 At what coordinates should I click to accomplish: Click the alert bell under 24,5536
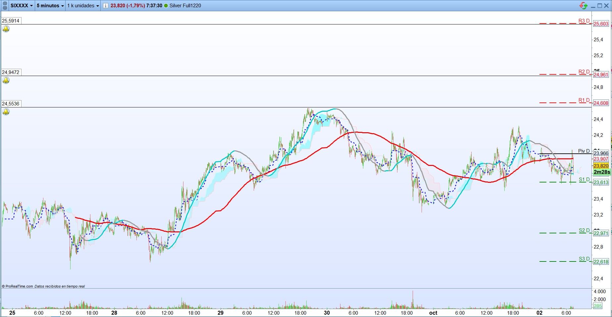point(6,112)
